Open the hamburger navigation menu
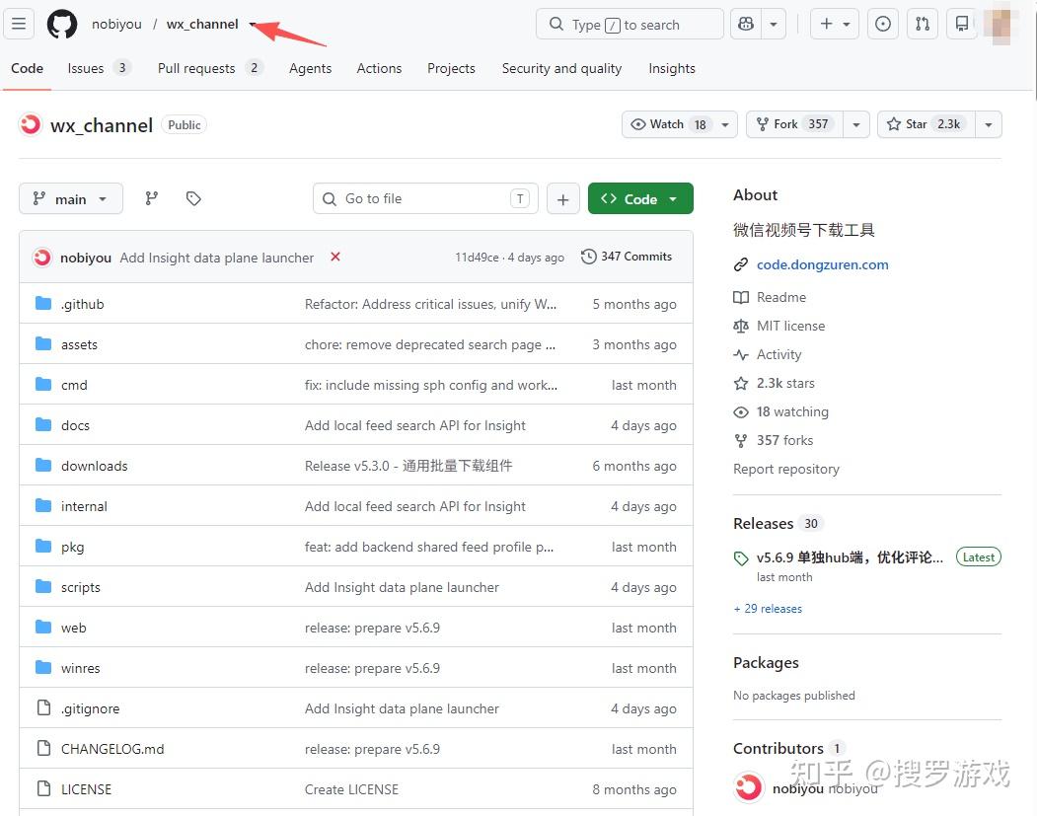This screenshot has height=816, width=1037. tap(19, 24)
